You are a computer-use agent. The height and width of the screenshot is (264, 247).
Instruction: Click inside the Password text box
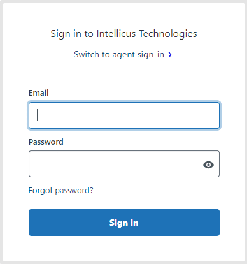124,164
